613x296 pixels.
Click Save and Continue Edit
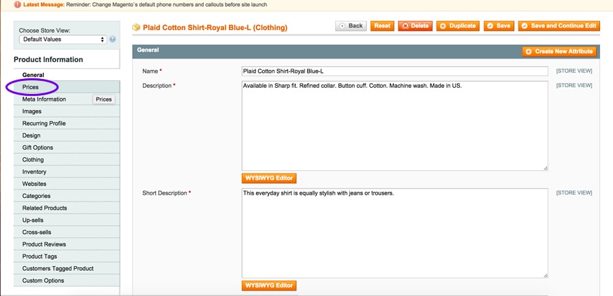pyautogui.click(x=559, y=26)
